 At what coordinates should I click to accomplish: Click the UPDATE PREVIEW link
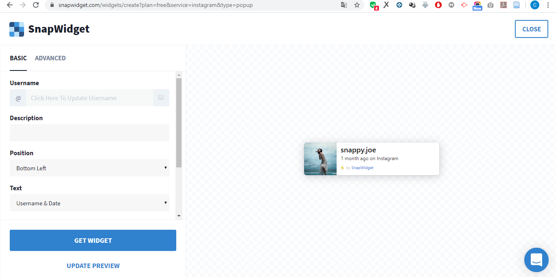coord(93,266)
